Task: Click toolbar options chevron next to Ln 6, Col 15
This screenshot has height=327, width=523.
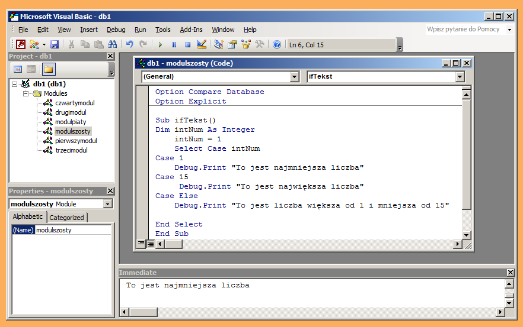Action: click(400, 45)
